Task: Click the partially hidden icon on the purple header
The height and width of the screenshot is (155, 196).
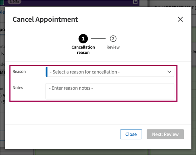Action: (135, 2)
